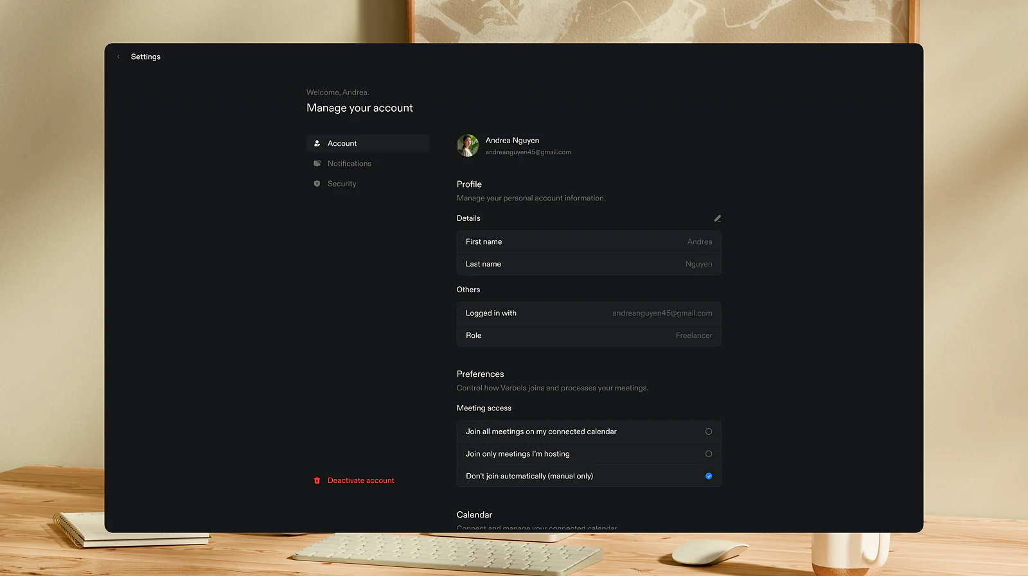Click the Account person icon in sidebar
This screenshot has width=1028, height=576.
click(x=317, y=143)
